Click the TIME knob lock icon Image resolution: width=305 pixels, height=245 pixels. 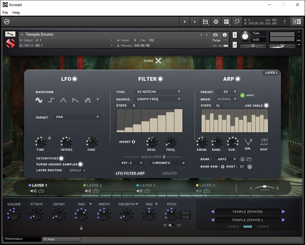[50, 138]
